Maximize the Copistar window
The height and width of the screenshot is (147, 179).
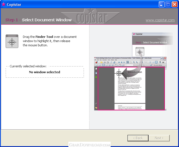click(x=168, y=4)
